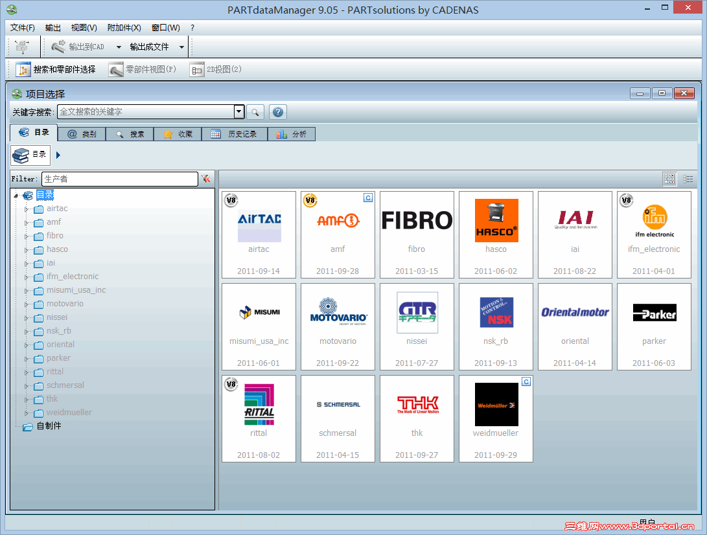The height and width of the screenshot is (535, 707).
Task: Click 输出成文件 button
Action: point(149,47)
